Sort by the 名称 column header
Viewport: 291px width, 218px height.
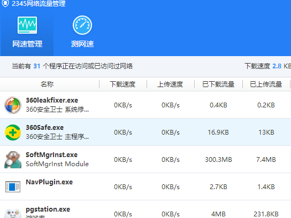tap(47, 84)
